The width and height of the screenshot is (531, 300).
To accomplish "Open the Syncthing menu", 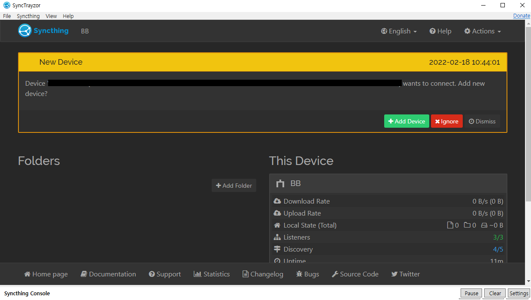I will (x=28, y=16).
